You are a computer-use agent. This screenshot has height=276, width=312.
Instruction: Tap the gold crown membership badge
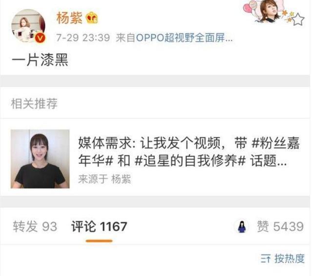click(x=92, y=18)
